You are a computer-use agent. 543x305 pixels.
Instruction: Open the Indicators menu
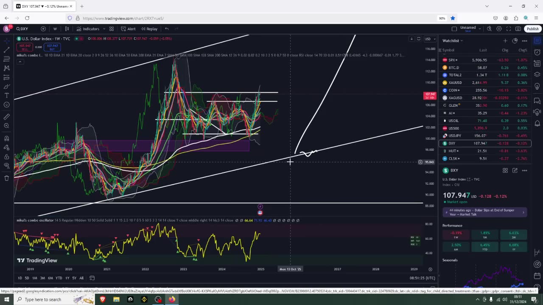pyautogui.click(x=88, y=29)
